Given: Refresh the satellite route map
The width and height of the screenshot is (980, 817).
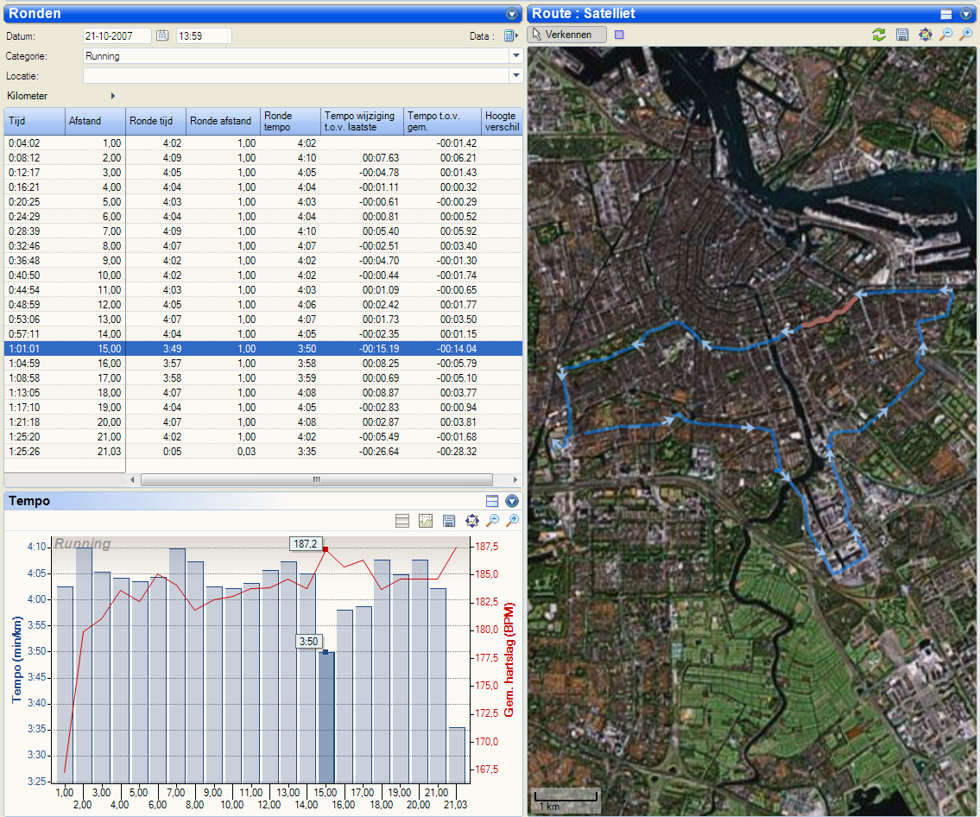Looking at the screenshot, I should pyautogui.click(x=879, y=35).
